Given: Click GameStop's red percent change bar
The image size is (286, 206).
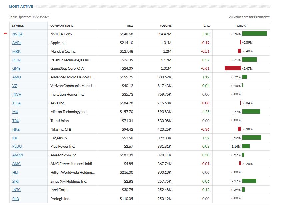Looking at the screenshot, I should pyautogui.click(x=233, y=68).
